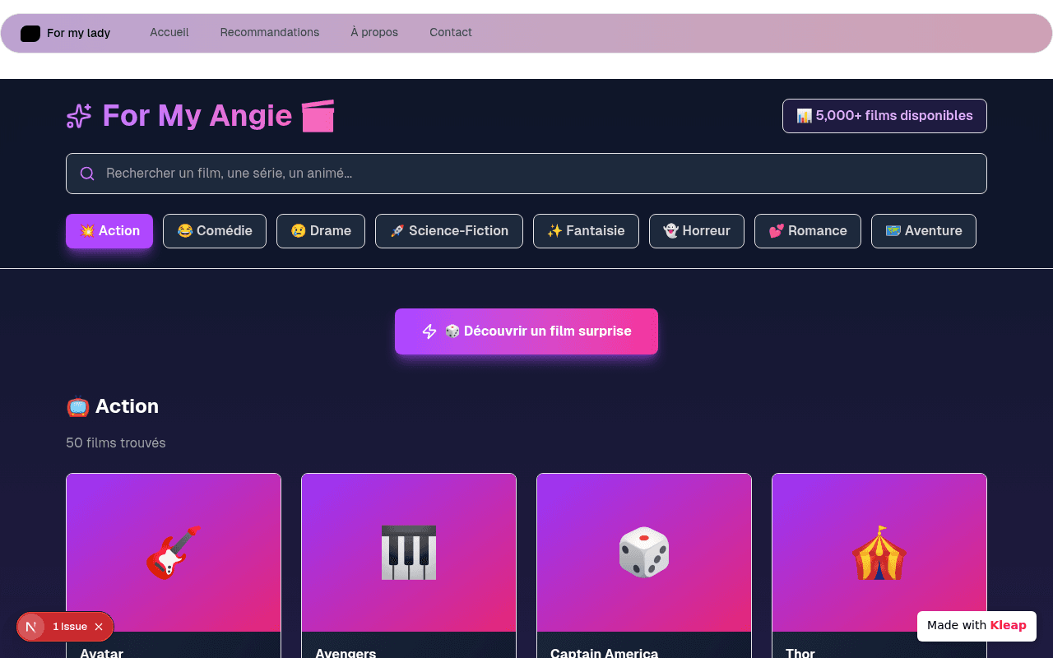
Task: Click the 5,000+ films disponibles badge
Action: coord(884,116)
